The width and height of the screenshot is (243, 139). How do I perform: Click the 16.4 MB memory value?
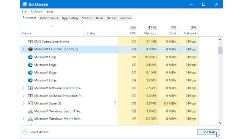(150, 57)
